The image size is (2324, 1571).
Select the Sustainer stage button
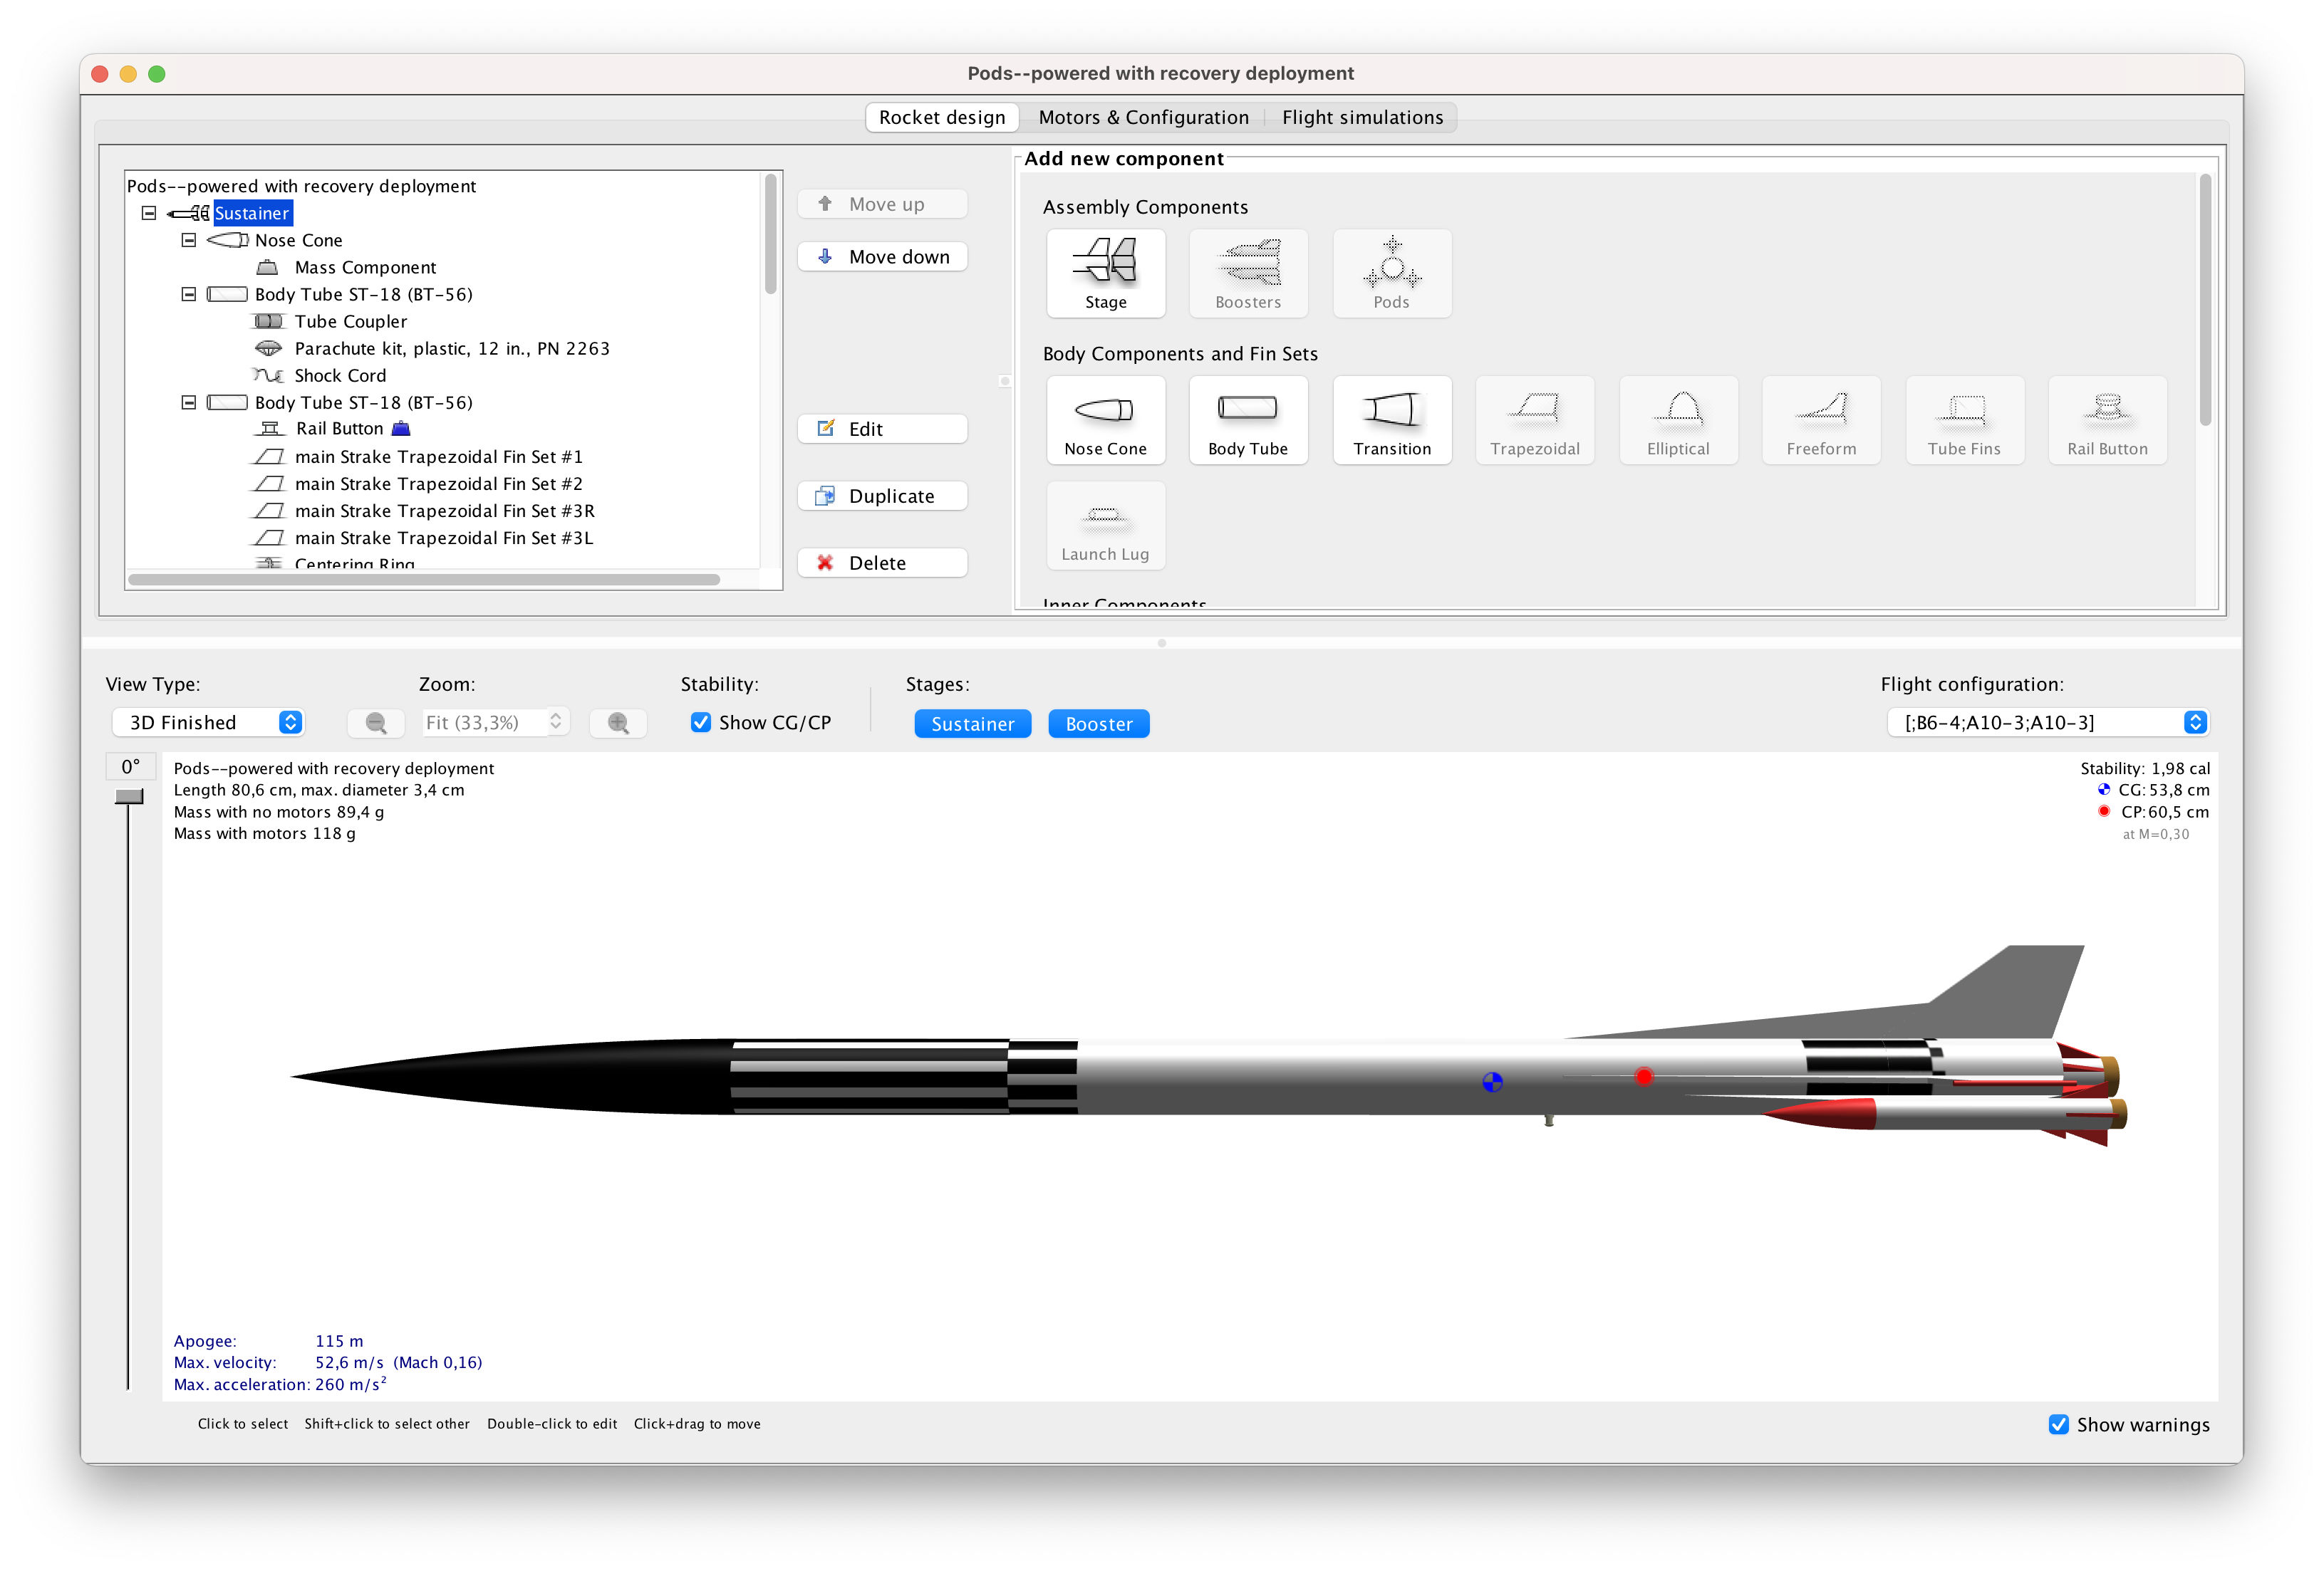pos(972,722)
